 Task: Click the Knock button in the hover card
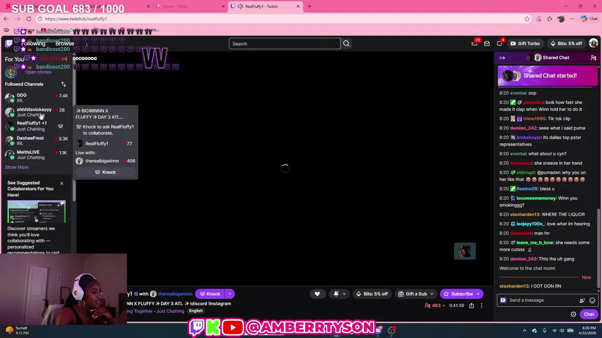105,172
